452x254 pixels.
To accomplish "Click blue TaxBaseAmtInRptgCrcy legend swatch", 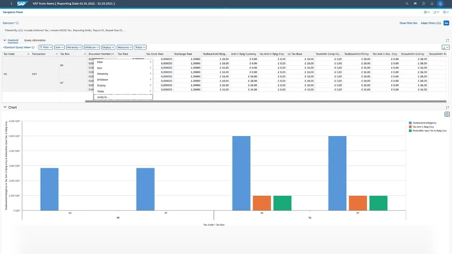I will pos(410,123).
